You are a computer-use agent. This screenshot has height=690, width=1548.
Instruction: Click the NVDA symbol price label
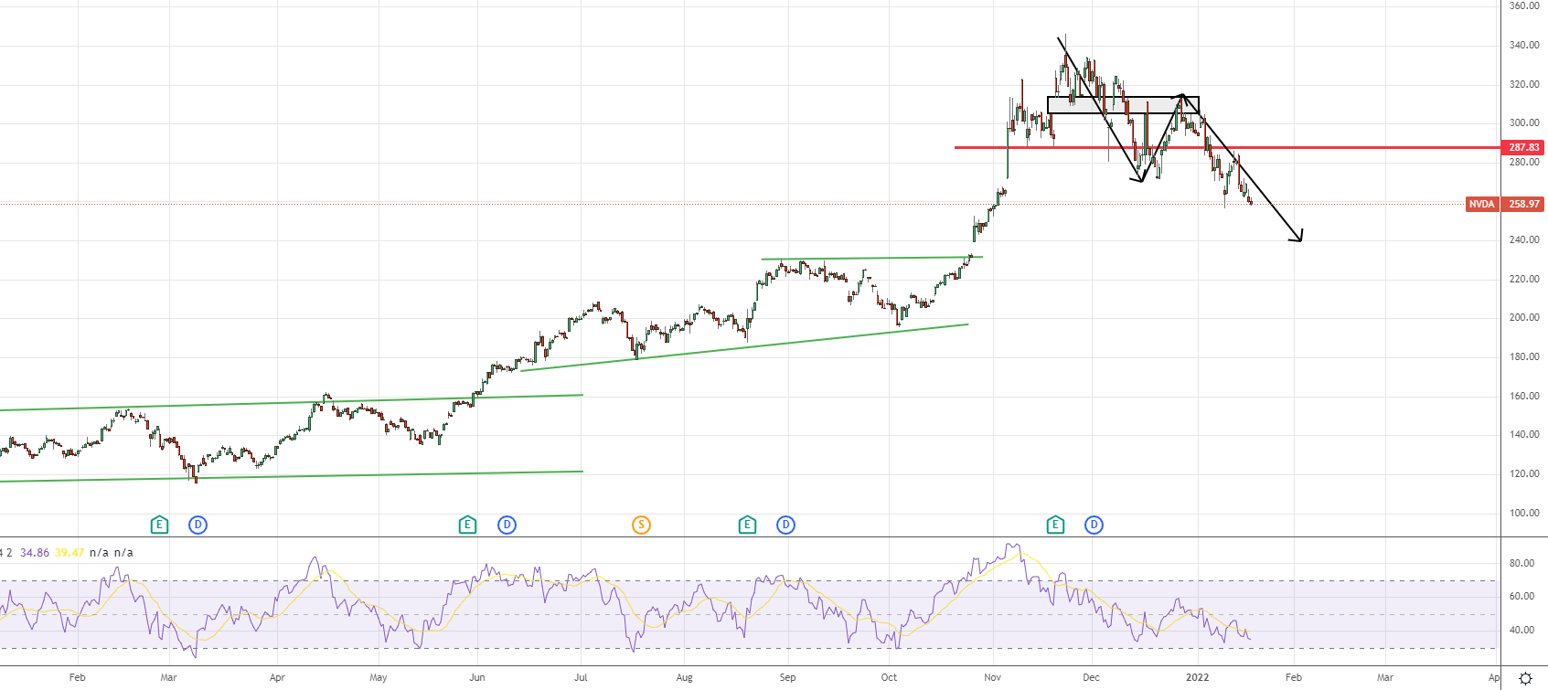pos(1481,205)
